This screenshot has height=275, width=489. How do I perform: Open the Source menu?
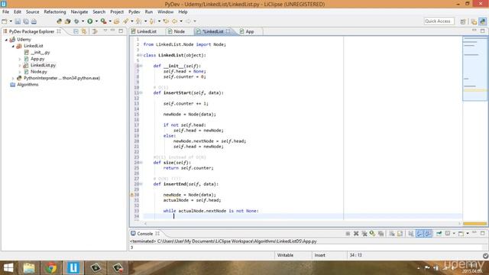(x=32, y=12)
